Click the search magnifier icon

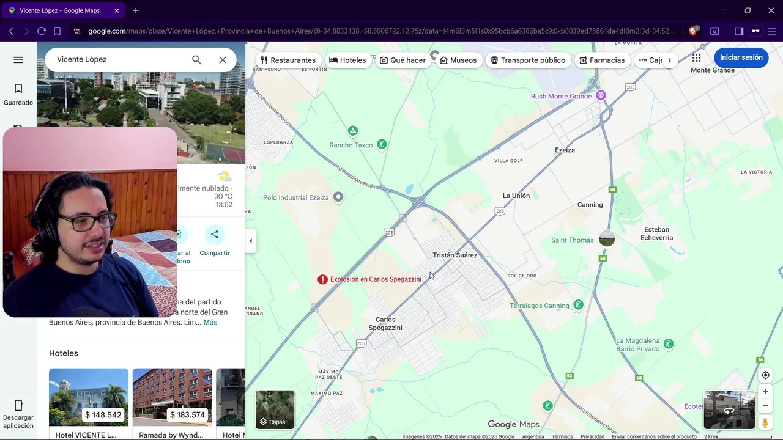196,60
